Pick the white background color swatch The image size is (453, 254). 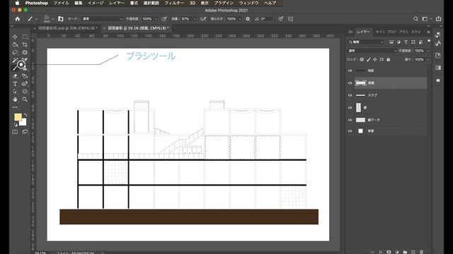coord(23,122)
